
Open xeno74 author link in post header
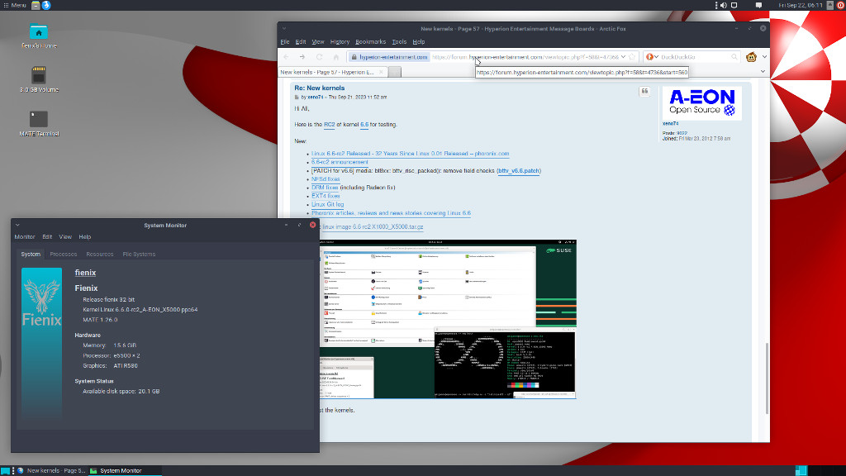click(315, 98)
